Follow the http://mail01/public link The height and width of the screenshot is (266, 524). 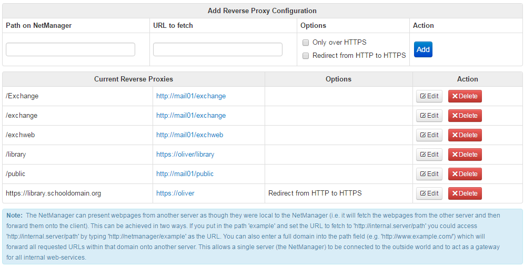tap(185, 174)
